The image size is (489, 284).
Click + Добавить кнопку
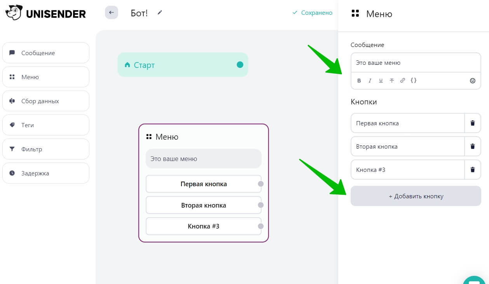pyautogui.click(x=416, y=196)
